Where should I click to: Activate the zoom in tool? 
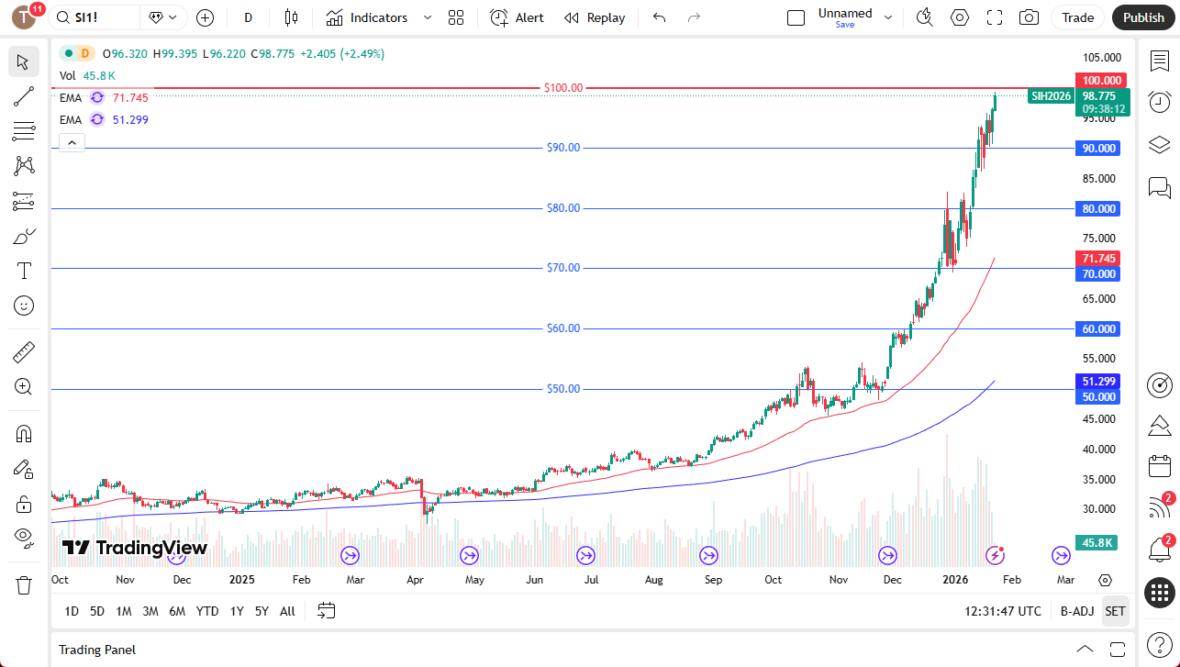tap(24, 386)
